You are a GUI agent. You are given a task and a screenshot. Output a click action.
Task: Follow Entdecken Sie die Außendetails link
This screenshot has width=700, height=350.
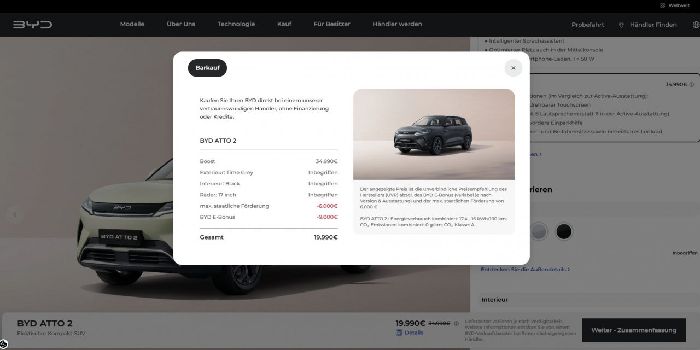(525, 270)
